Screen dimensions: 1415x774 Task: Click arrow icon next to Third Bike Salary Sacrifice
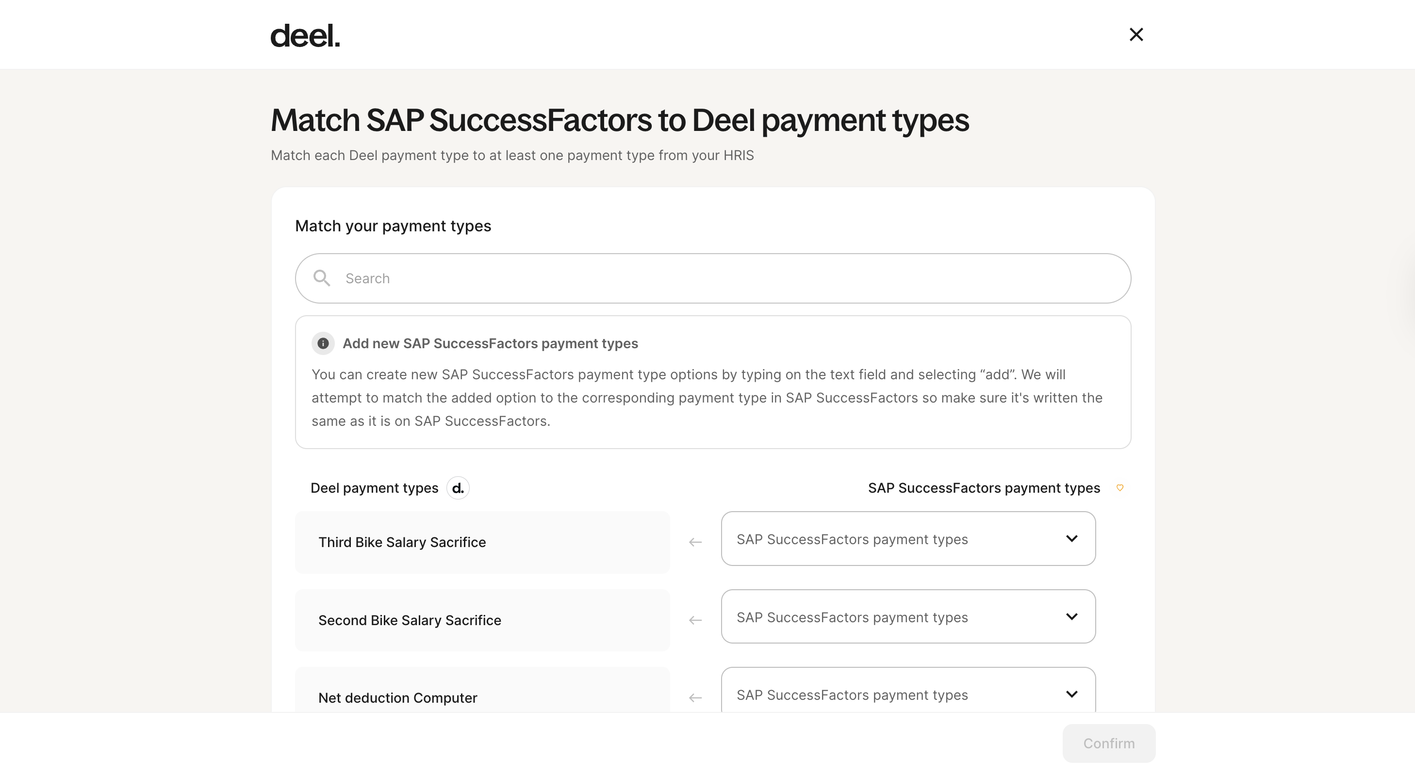pyautogui.click(x=695, y=542)
